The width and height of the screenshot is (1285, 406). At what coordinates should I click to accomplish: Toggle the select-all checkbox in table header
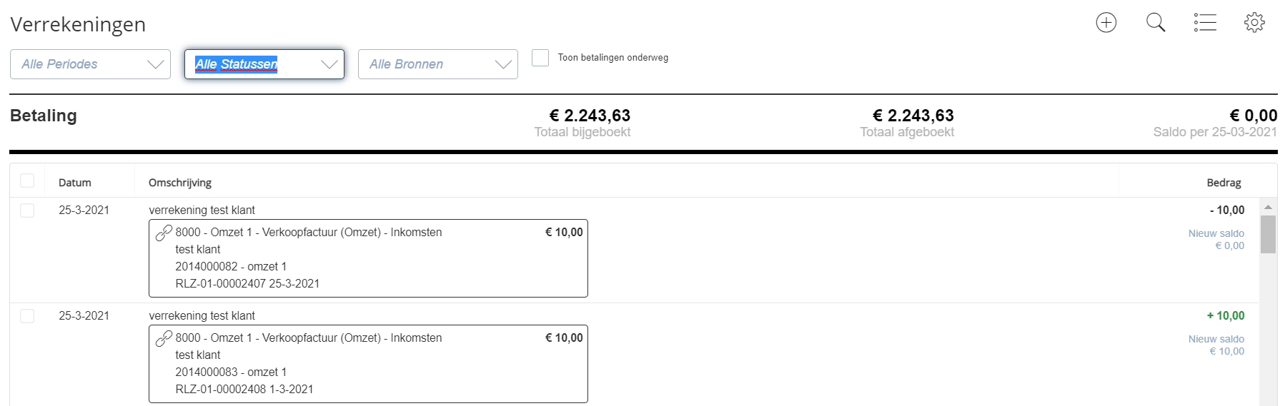pos(27,181)
